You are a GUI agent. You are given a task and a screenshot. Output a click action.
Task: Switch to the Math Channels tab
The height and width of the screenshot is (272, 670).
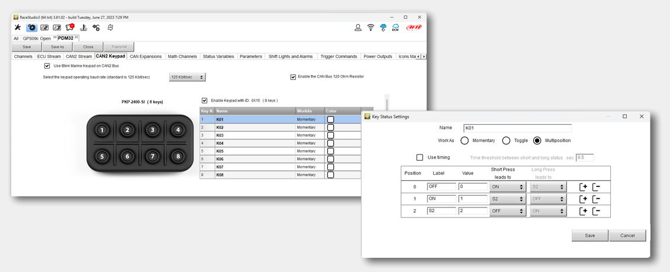pyautogui.click(x=182, y=57)
